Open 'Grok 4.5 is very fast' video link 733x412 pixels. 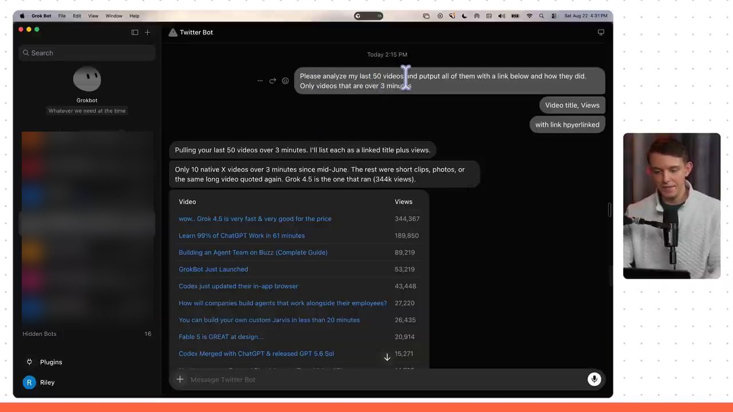click(x=255, y=219)
